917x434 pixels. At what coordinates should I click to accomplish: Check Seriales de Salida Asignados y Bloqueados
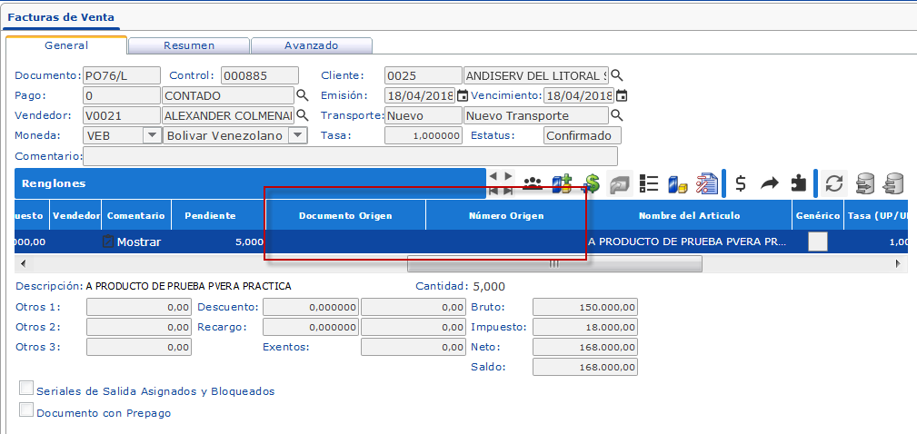coord(26,389)
